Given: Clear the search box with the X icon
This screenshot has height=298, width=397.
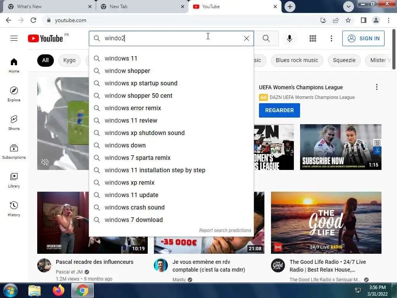Looking at the screenshot, I should 246,38.
